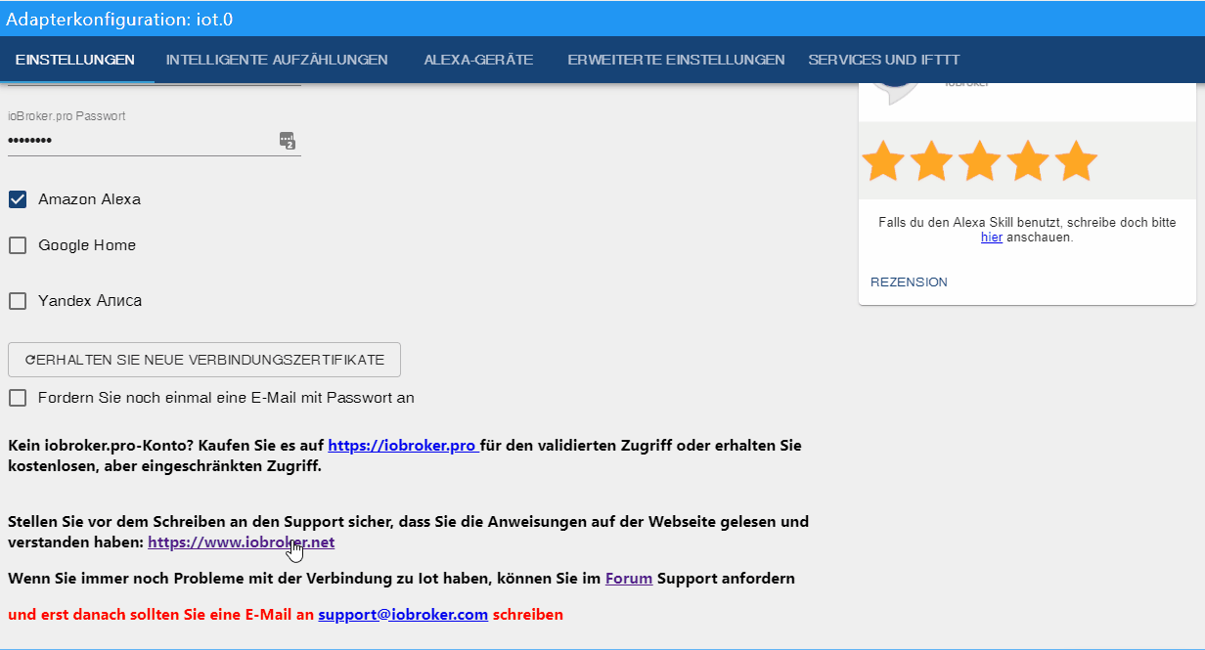Click the fourth rating star

coord(1027,161)
